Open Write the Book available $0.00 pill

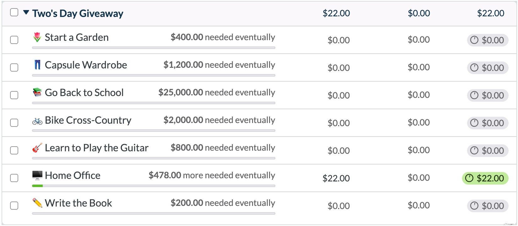click(x=488, y=206)
